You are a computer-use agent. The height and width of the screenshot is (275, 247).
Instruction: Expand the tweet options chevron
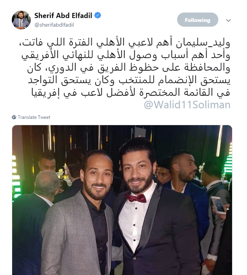click(x=228, y=20)
